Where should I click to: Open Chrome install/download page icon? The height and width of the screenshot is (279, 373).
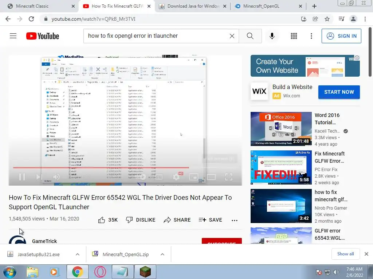[304, 19]
